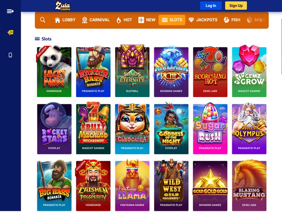
Task: Open the Jackpots diamond category
Action: tap(203, 20)
